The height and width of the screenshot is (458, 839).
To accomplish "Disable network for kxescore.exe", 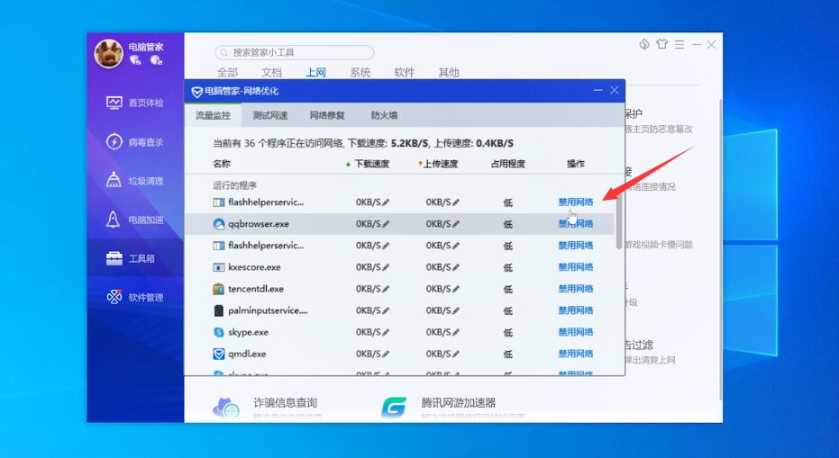I will click(x=576, y=267).
